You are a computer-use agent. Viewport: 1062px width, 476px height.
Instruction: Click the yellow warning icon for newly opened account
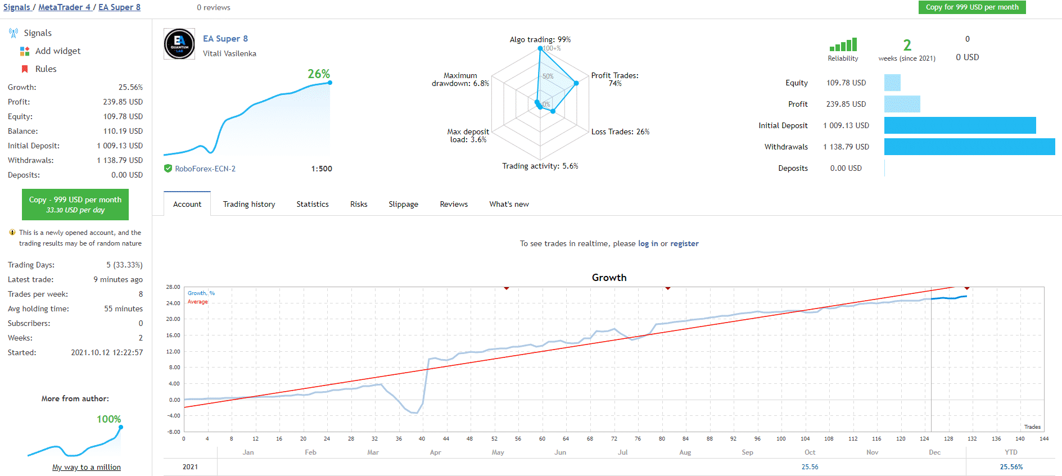coord(12,232)
